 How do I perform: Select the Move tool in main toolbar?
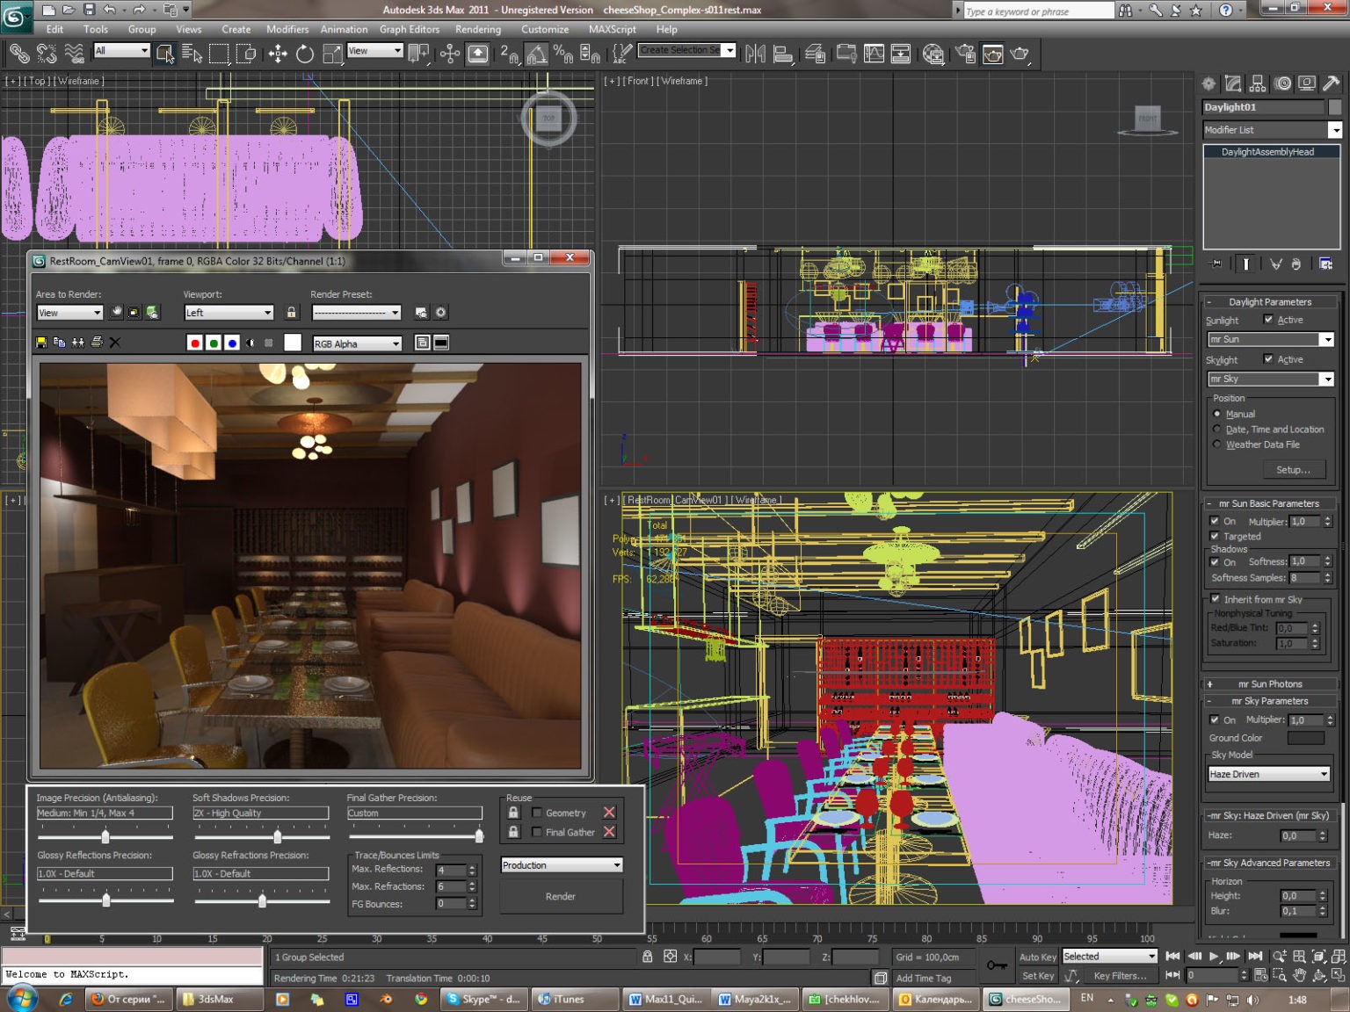[278, 54]
